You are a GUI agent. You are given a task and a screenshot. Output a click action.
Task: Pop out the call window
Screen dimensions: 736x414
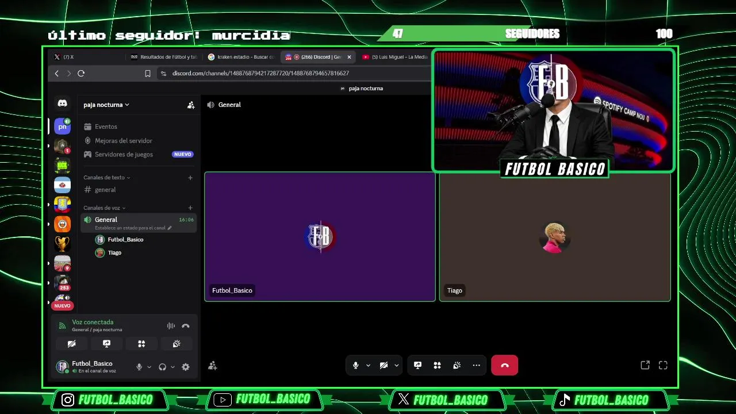645,366
